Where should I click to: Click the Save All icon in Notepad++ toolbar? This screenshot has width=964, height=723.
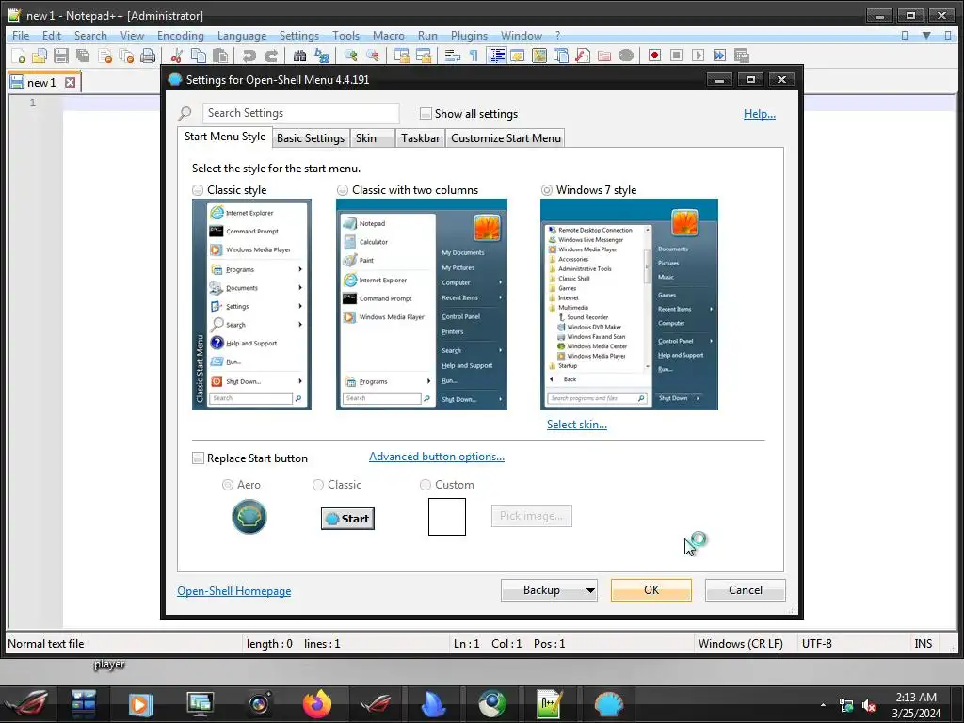click(x=83, y=56)
